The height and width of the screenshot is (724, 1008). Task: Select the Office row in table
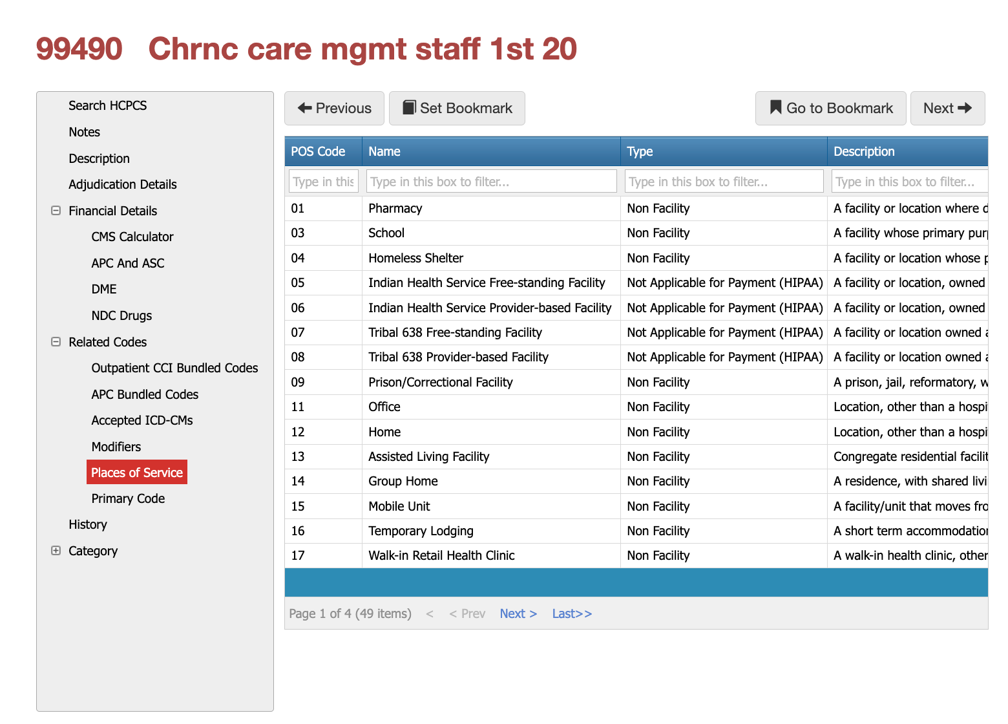pos(384,407)
